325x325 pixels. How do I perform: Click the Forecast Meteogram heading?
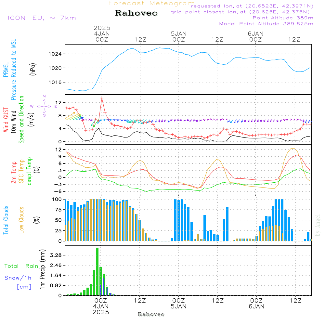point(151,3)
